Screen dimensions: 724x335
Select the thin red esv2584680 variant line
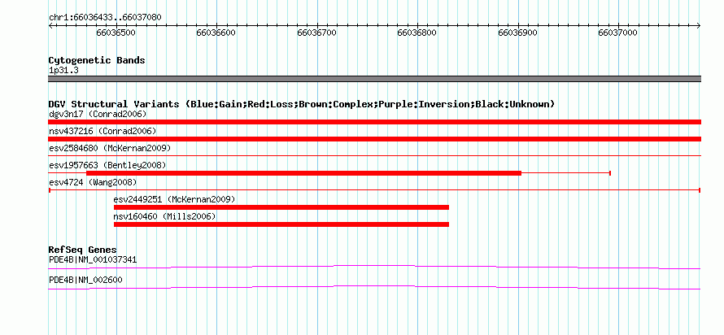point(374,156)
